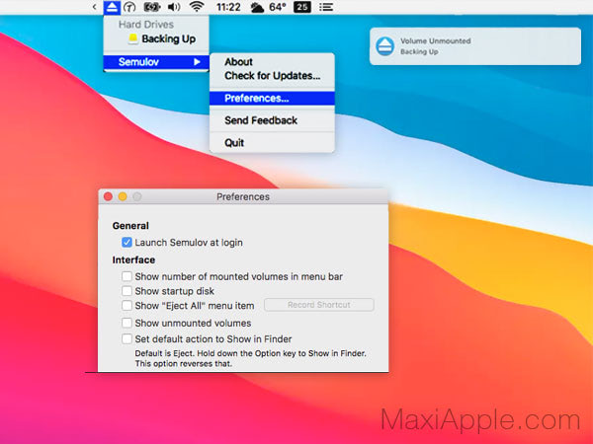Viewport: 593px width, 444px height.
Task: Quit Semulov from the submenu
Action: point(272,143)
